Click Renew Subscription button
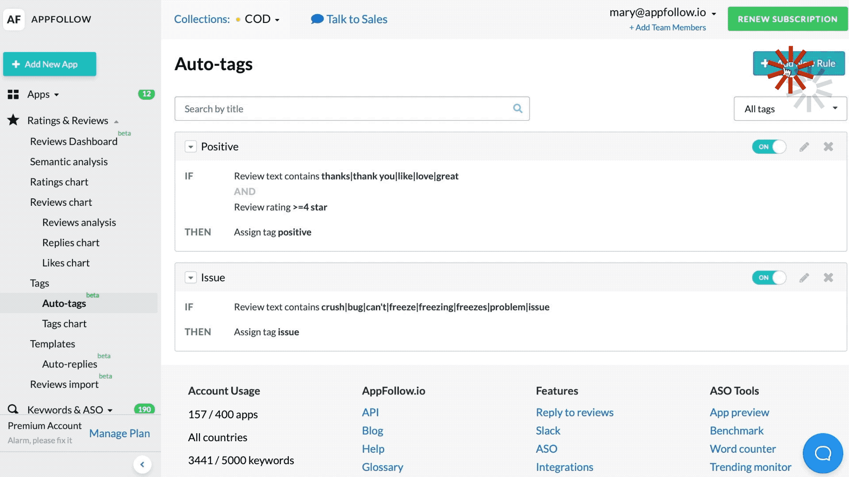The width and height of the screenshot is (849, 477). coord(787,19)
